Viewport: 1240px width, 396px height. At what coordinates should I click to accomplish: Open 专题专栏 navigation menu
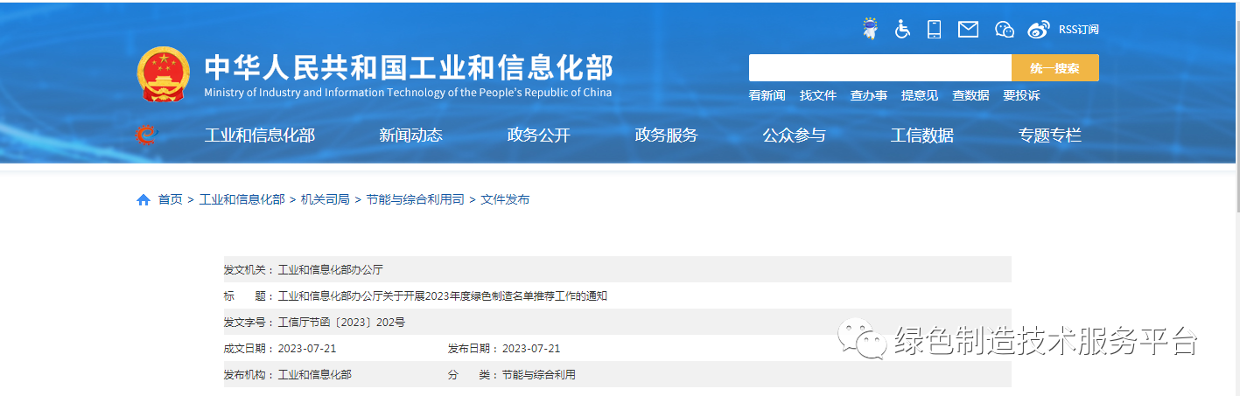(1050, 135)
